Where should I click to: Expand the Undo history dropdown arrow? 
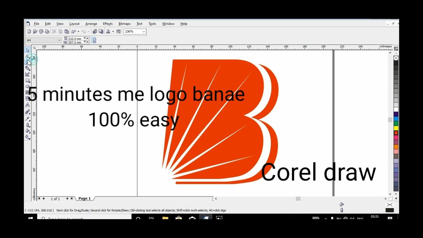click(x=78, y=31)
